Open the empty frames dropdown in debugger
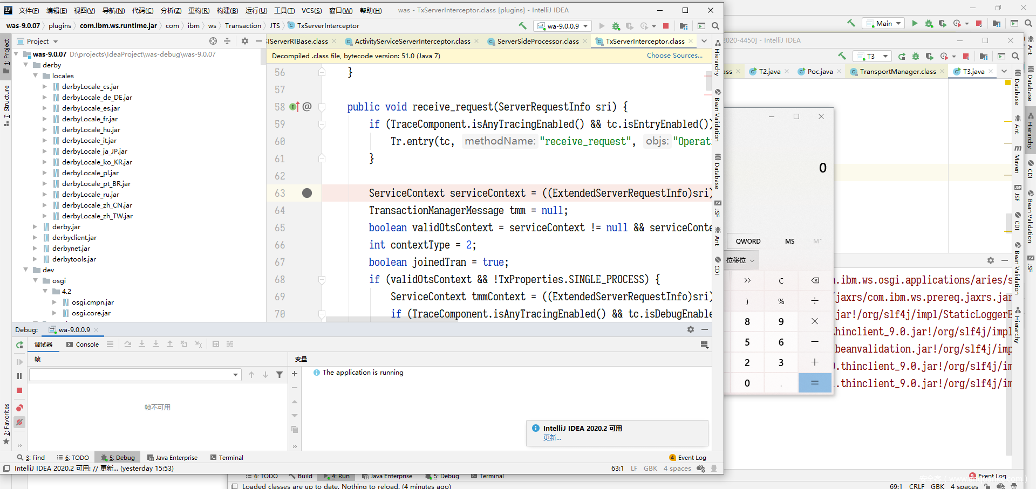Image resolution: width=1036 pixels, height=489 pixels. coord(235,375)
